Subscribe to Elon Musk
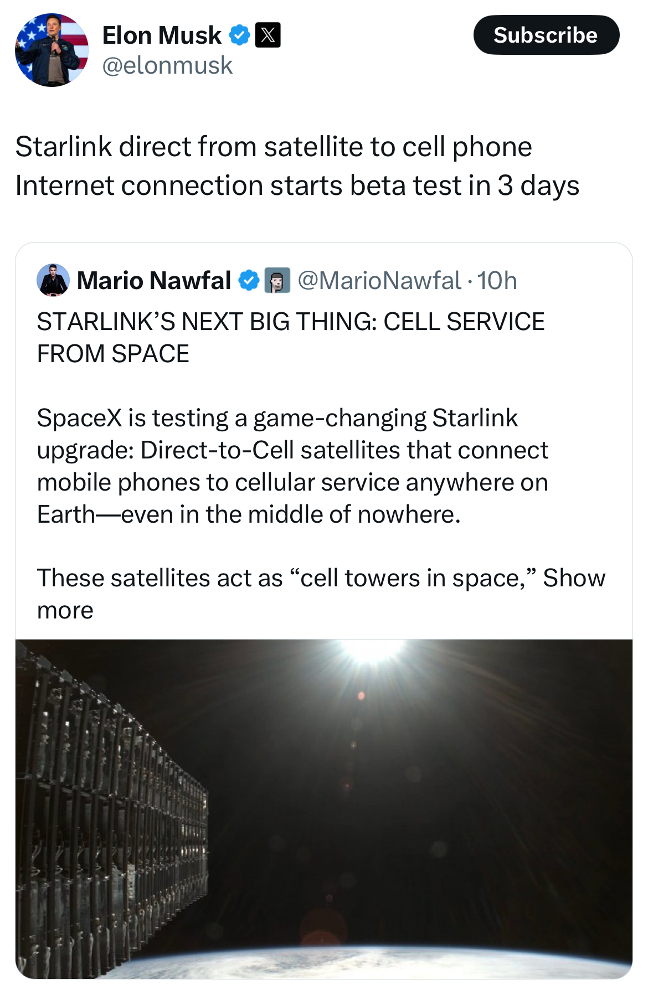The width and height of the screenshot is (648, 990). click(546, 35)
